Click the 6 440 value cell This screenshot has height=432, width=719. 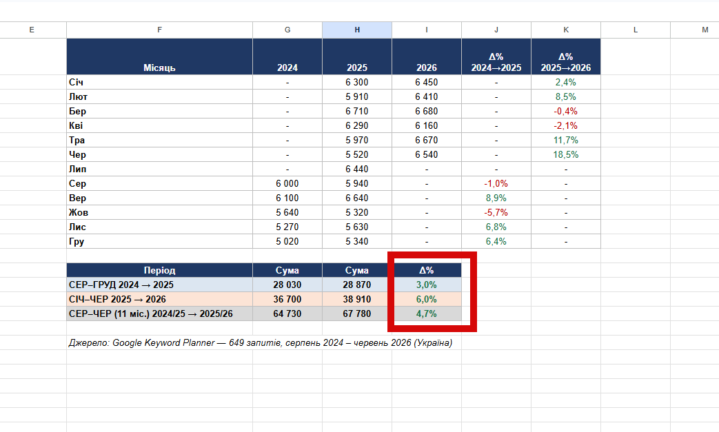[x=357, y=169]
